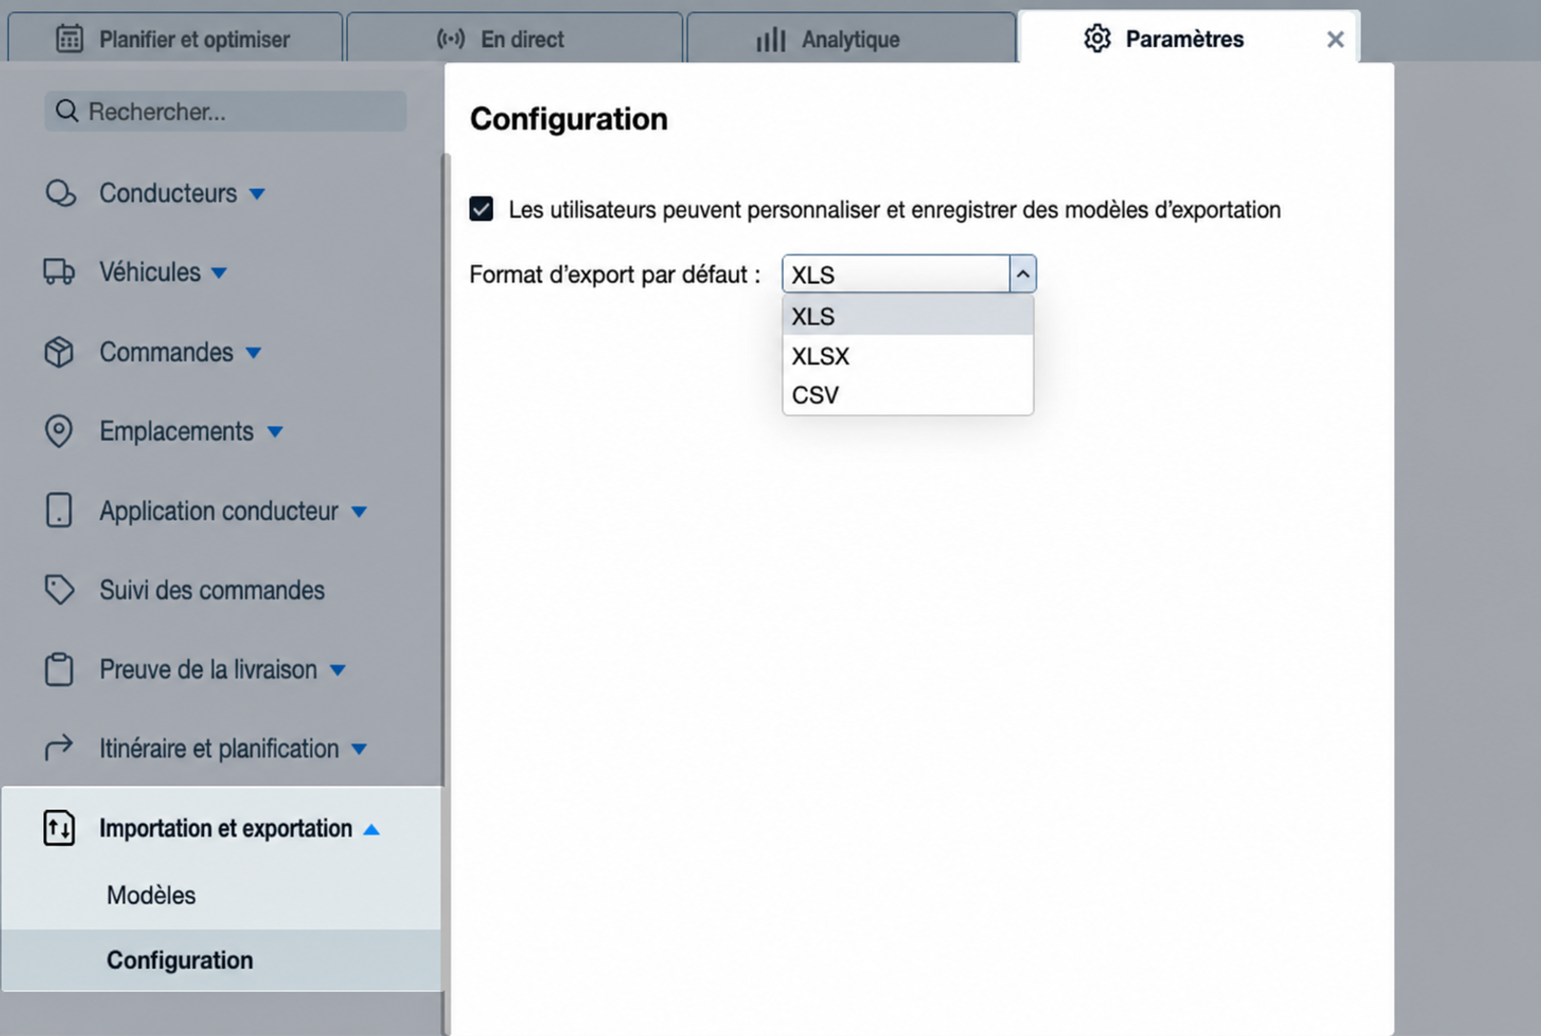Expand the Commandes section arrow
This screenshot has width=1541, height=1036.
pos(254,354)
